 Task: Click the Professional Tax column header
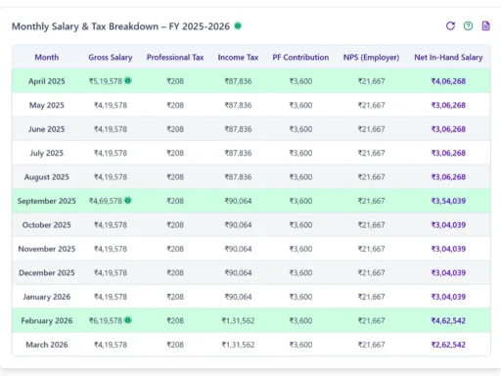point(175,57)
